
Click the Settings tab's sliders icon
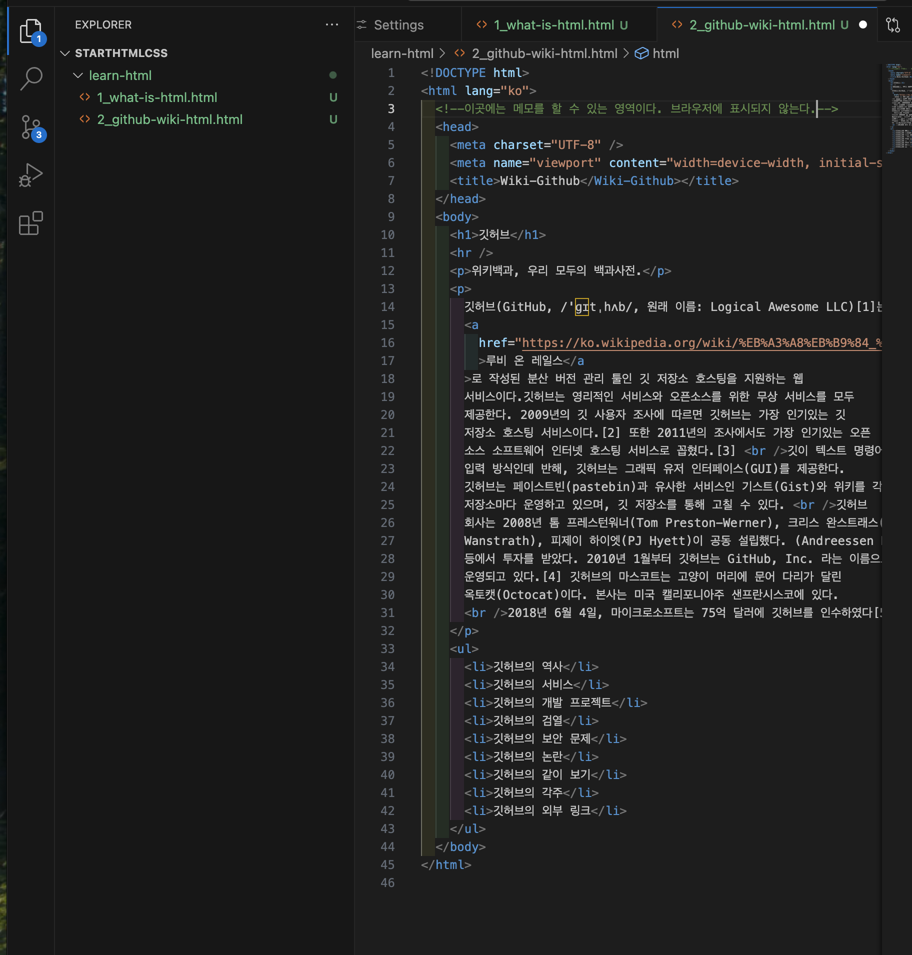(362, 24)
